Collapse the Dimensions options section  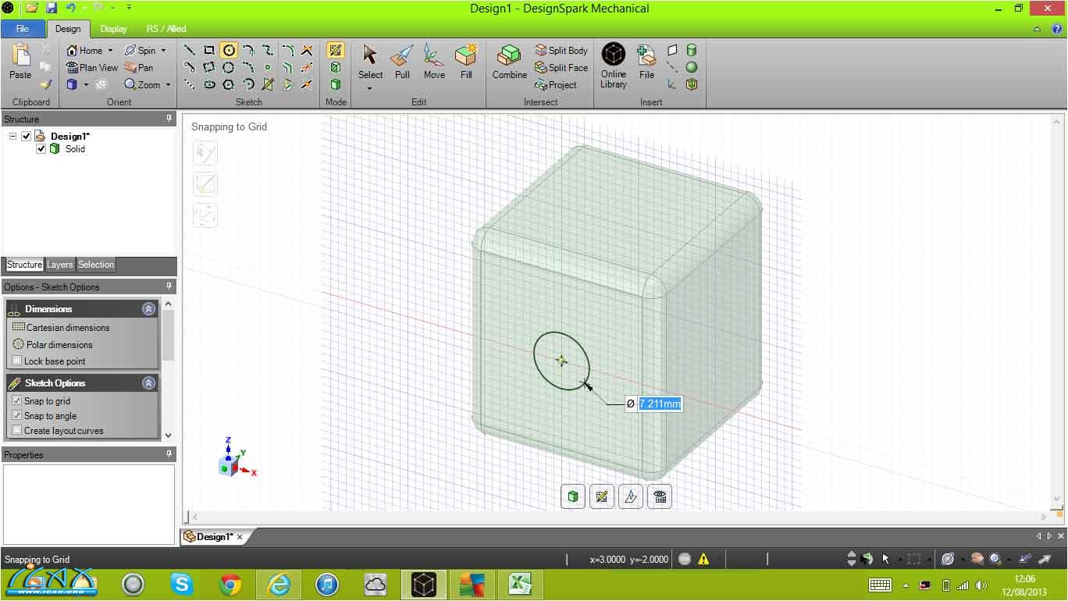148,309
